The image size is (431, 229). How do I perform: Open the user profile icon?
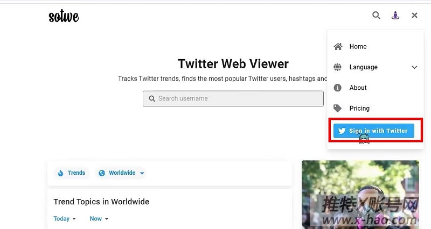click(395, 16)
